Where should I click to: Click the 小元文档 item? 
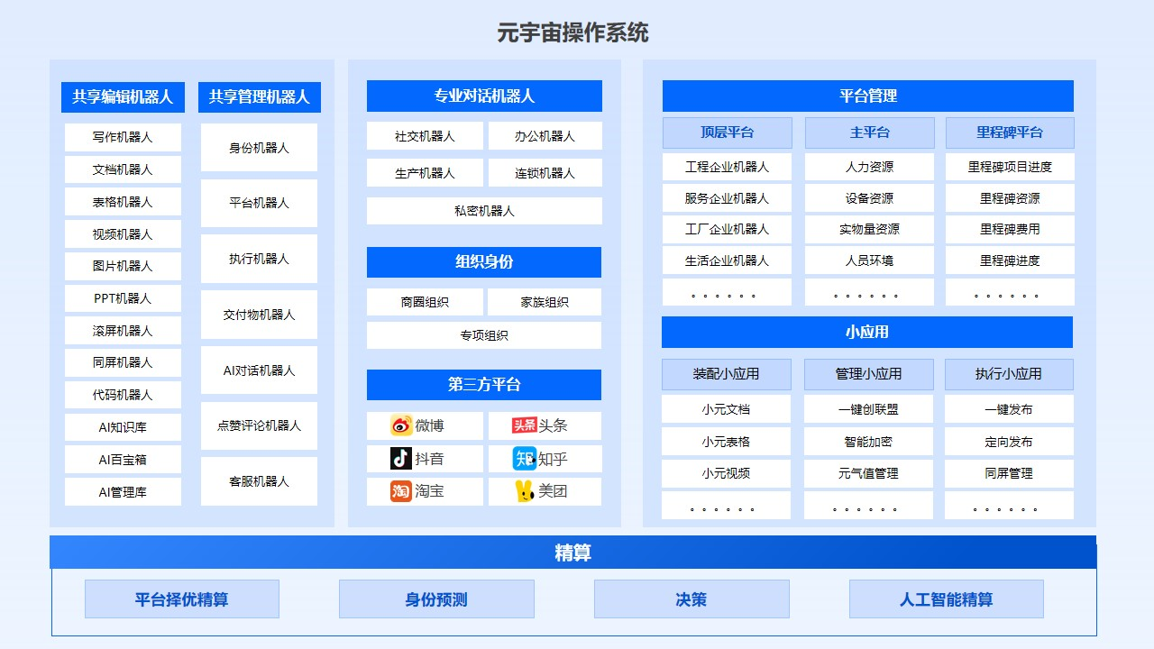pos(726,409)
